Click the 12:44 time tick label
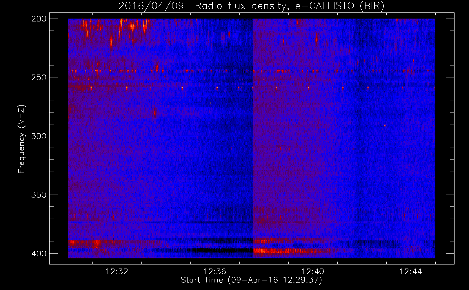Image resolution: width=469 pixels, height=290 pixels. click(411, 272)
